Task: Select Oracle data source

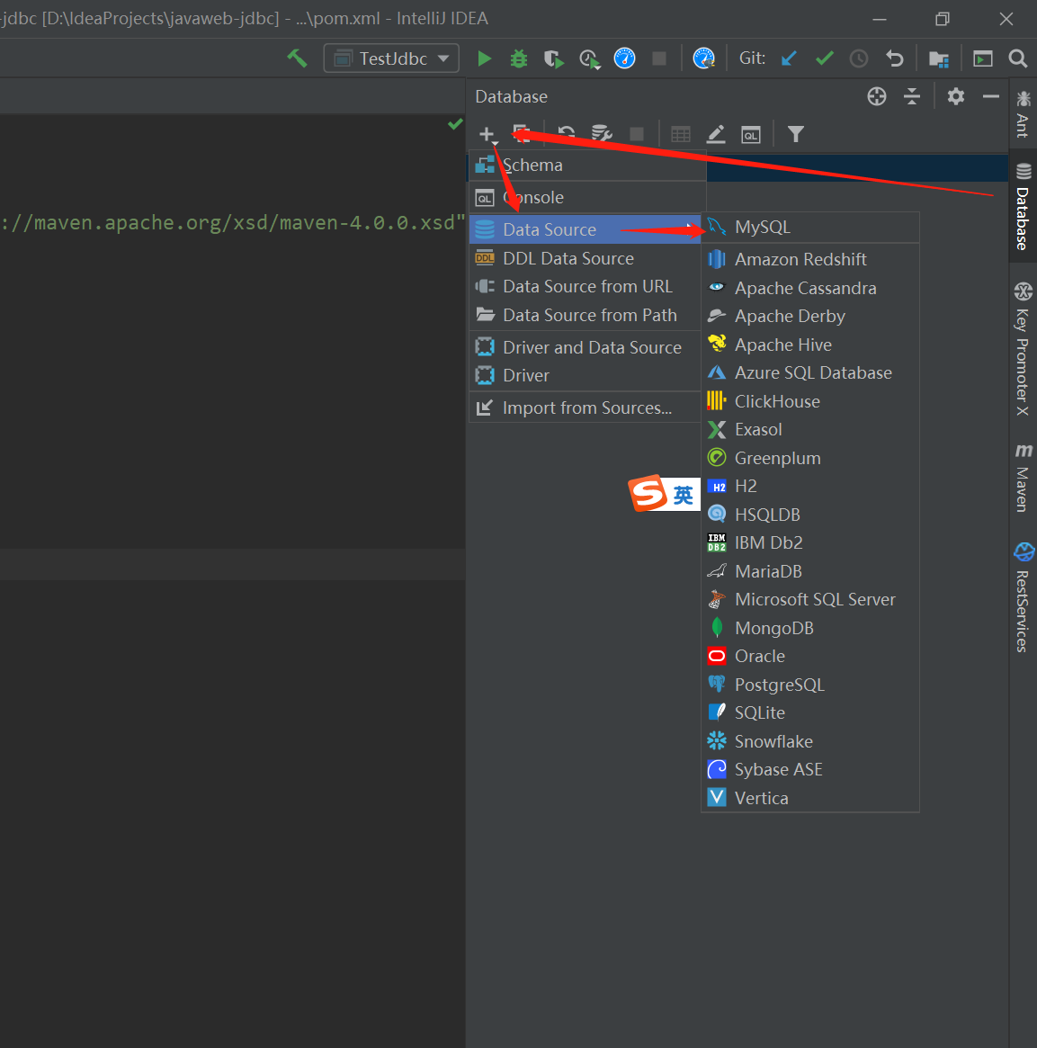Action: [810, 657]
